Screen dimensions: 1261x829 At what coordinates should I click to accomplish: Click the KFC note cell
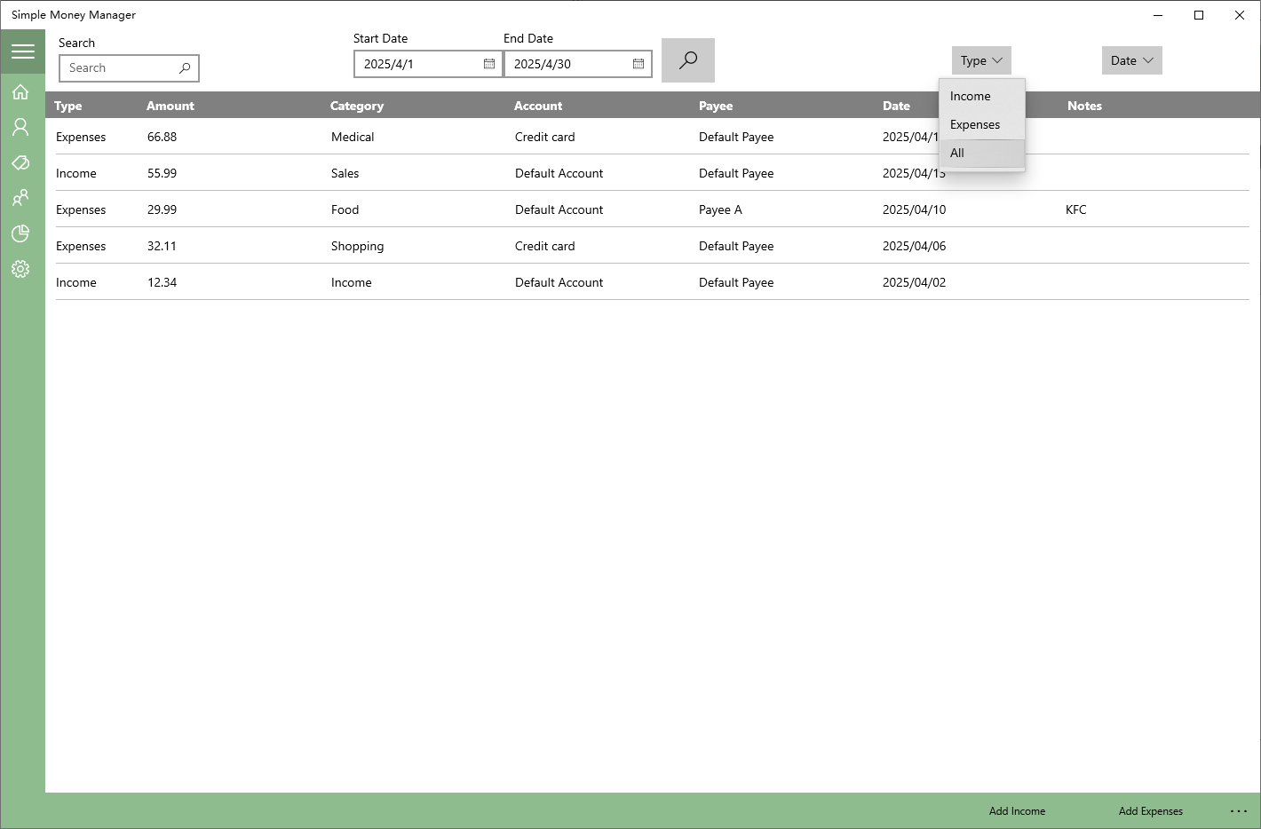pos(1076,209)
